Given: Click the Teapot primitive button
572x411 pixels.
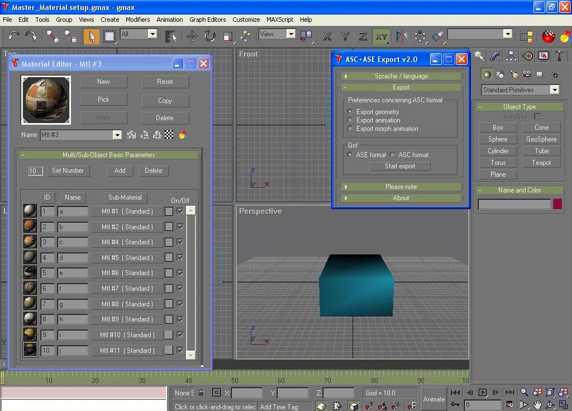Looking at the screenshot, I should 541,163.
